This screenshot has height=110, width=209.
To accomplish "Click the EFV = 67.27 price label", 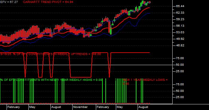I will (9, 2).
